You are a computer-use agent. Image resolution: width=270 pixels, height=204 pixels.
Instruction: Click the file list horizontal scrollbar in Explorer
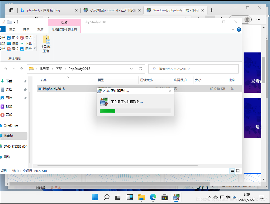point(117,166)
